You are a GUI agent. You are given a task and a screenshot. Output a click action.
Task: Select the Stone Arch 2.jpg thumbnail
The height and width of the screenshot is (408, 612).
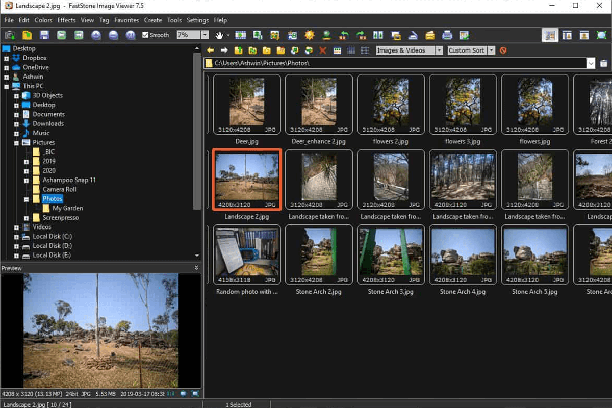point(319,254)
